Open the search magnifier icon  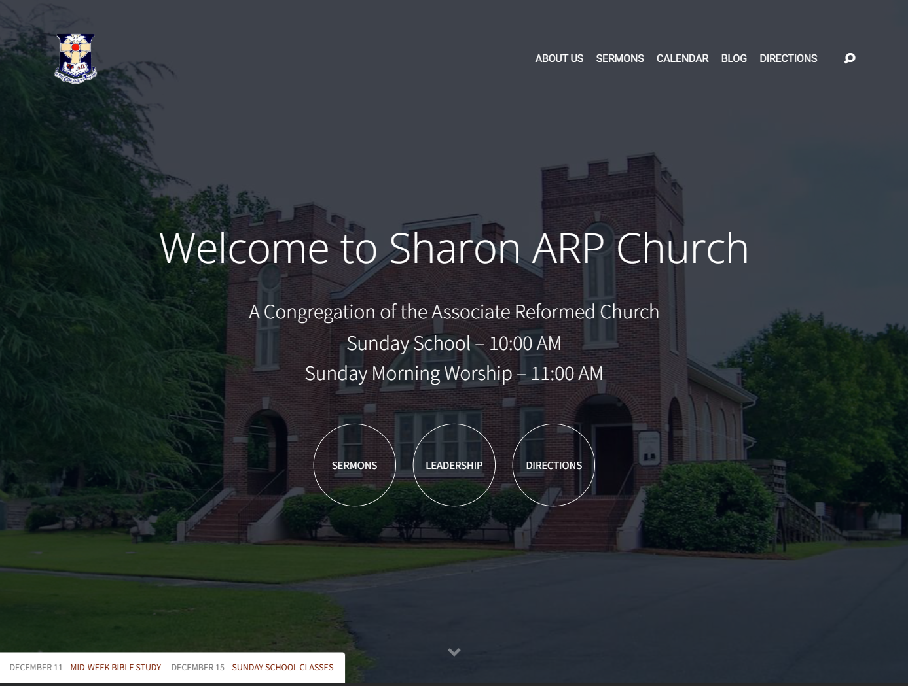(850, 58)
